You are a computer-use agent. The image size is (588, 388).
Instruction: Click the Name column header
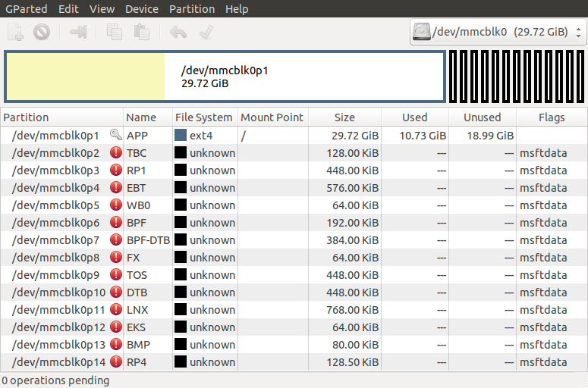coord(148,117)
